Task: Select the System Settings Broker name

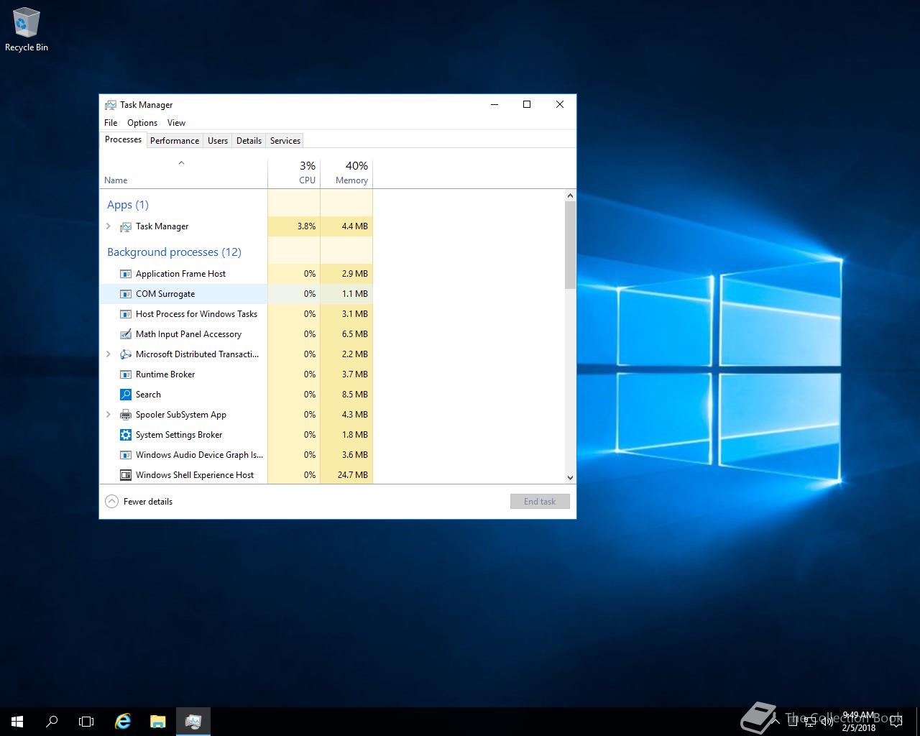Action: point(179,435)
